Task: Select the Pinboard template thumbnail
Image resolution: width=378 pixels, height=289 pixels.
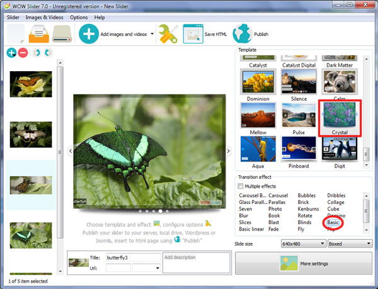Action: click(299, 149)
